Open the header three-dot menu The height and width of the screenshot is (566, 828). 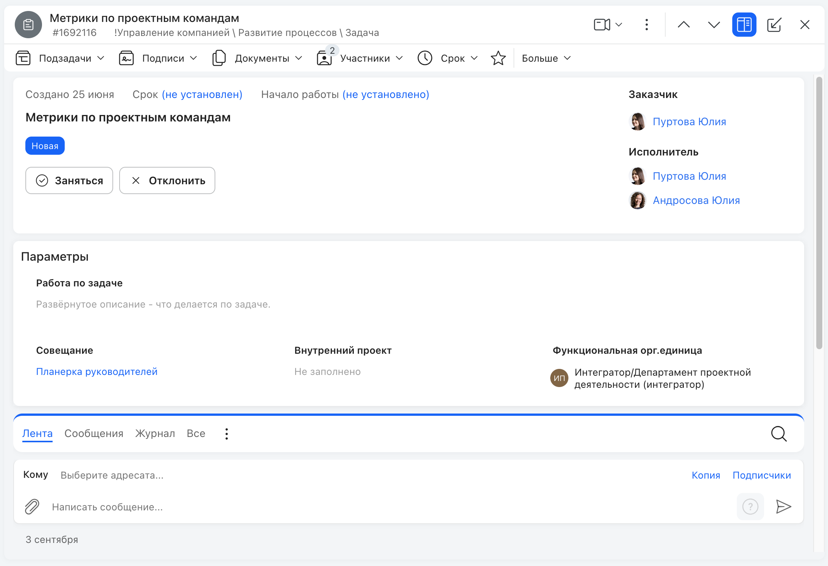647,25
